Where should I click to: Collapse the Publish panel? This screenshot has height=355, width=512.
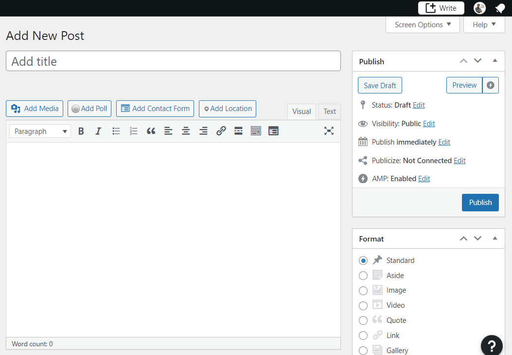tap(494, 60)
